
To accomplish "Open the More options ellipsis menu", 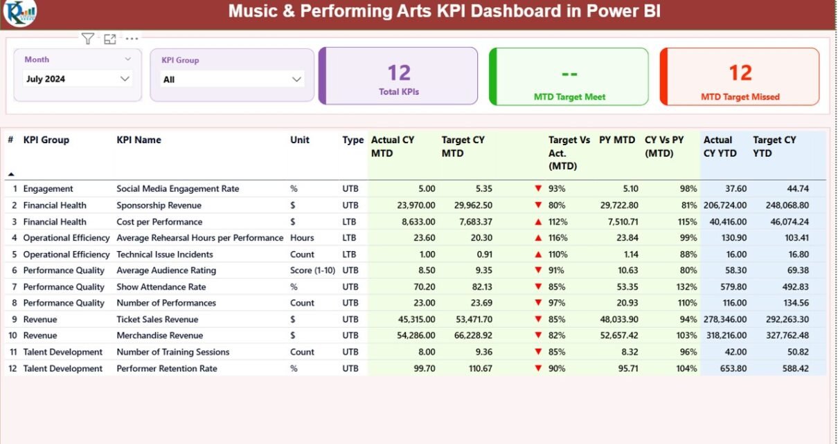I will (132, 39).
